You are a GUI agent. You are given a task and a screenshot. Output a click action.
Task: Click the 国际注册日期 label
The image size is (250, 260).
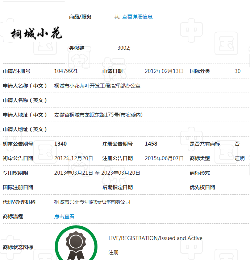click(18, 187)
